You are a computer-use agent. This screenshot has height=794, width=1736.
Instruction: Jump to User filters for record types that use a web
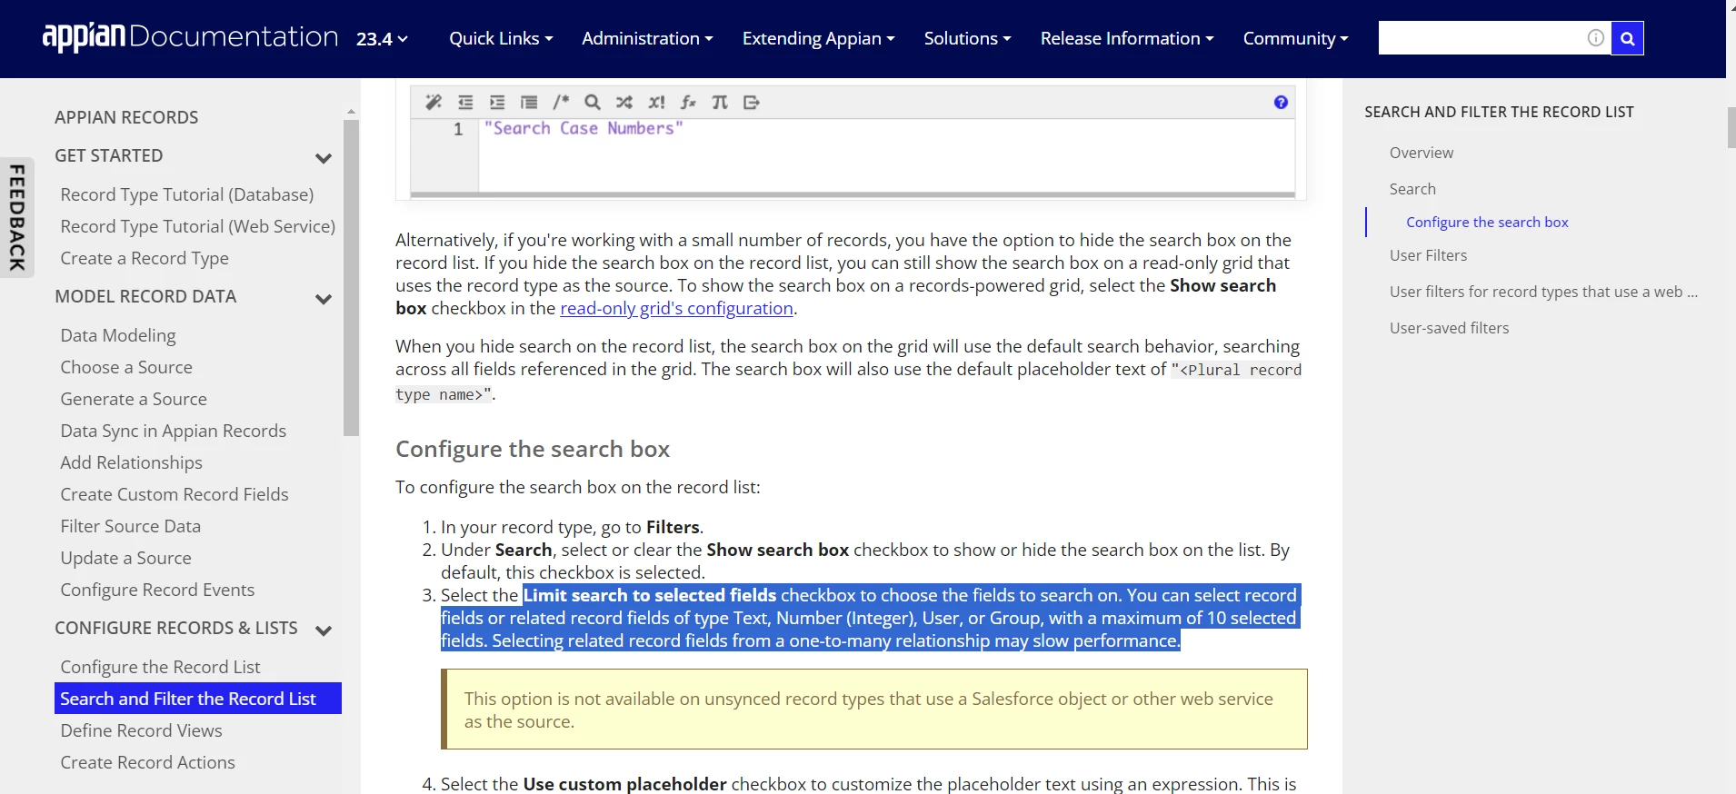click(x=1543, y=292)
